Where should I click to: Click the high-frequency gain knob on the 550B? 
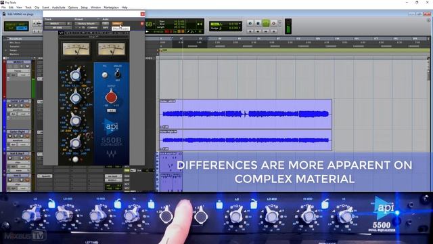(75, 75)
